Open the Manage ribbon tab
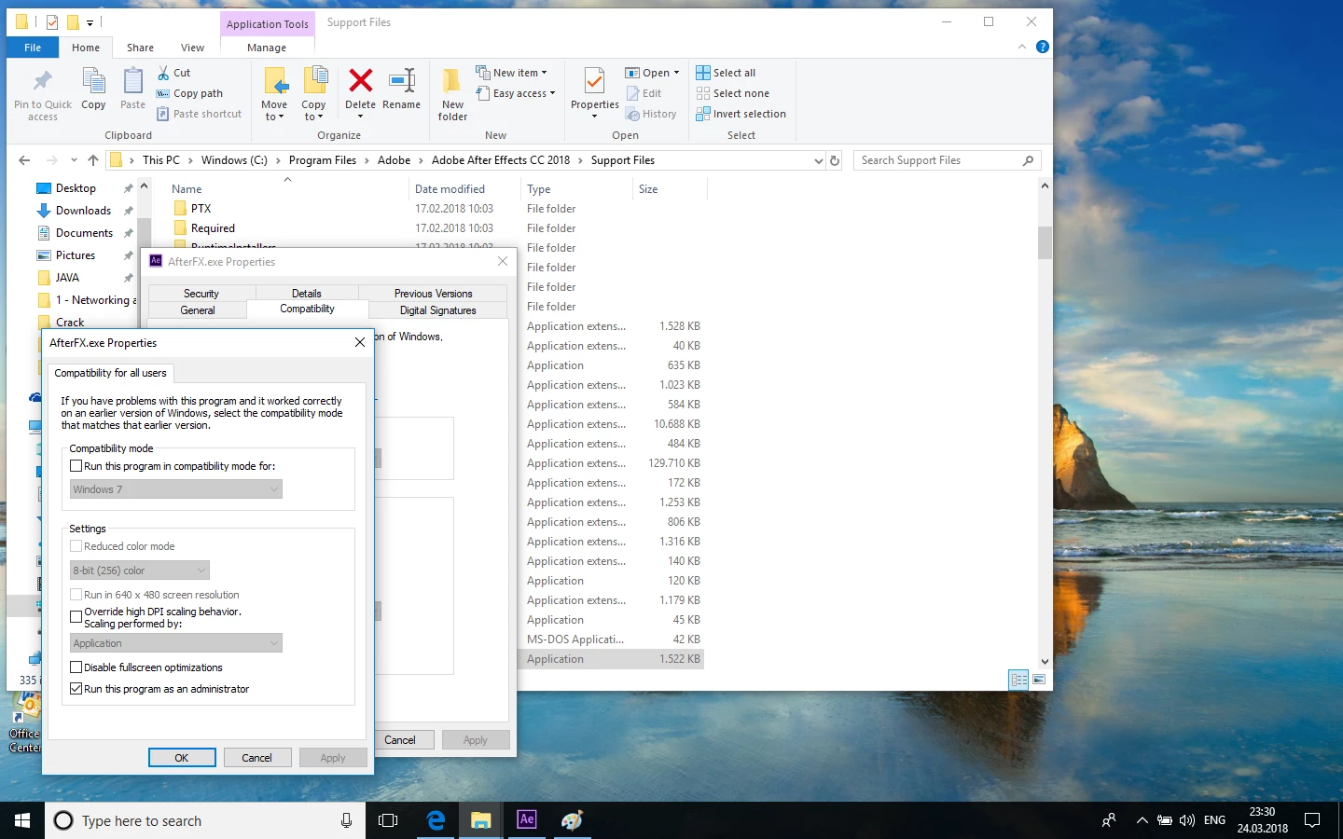The image size is (1343, 839). [267, 48]
